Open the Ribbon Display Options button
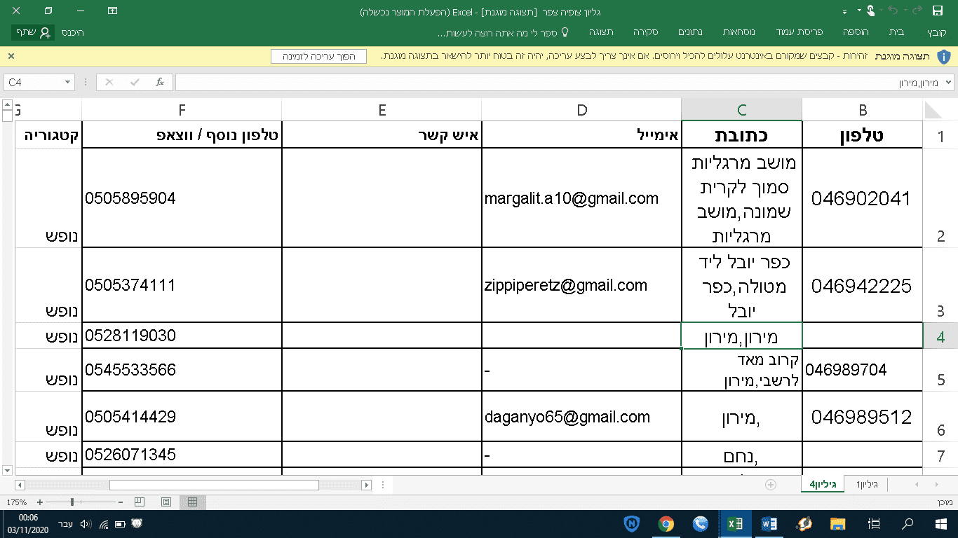Screen dimensions: 958x538 [x=112, y=11]
